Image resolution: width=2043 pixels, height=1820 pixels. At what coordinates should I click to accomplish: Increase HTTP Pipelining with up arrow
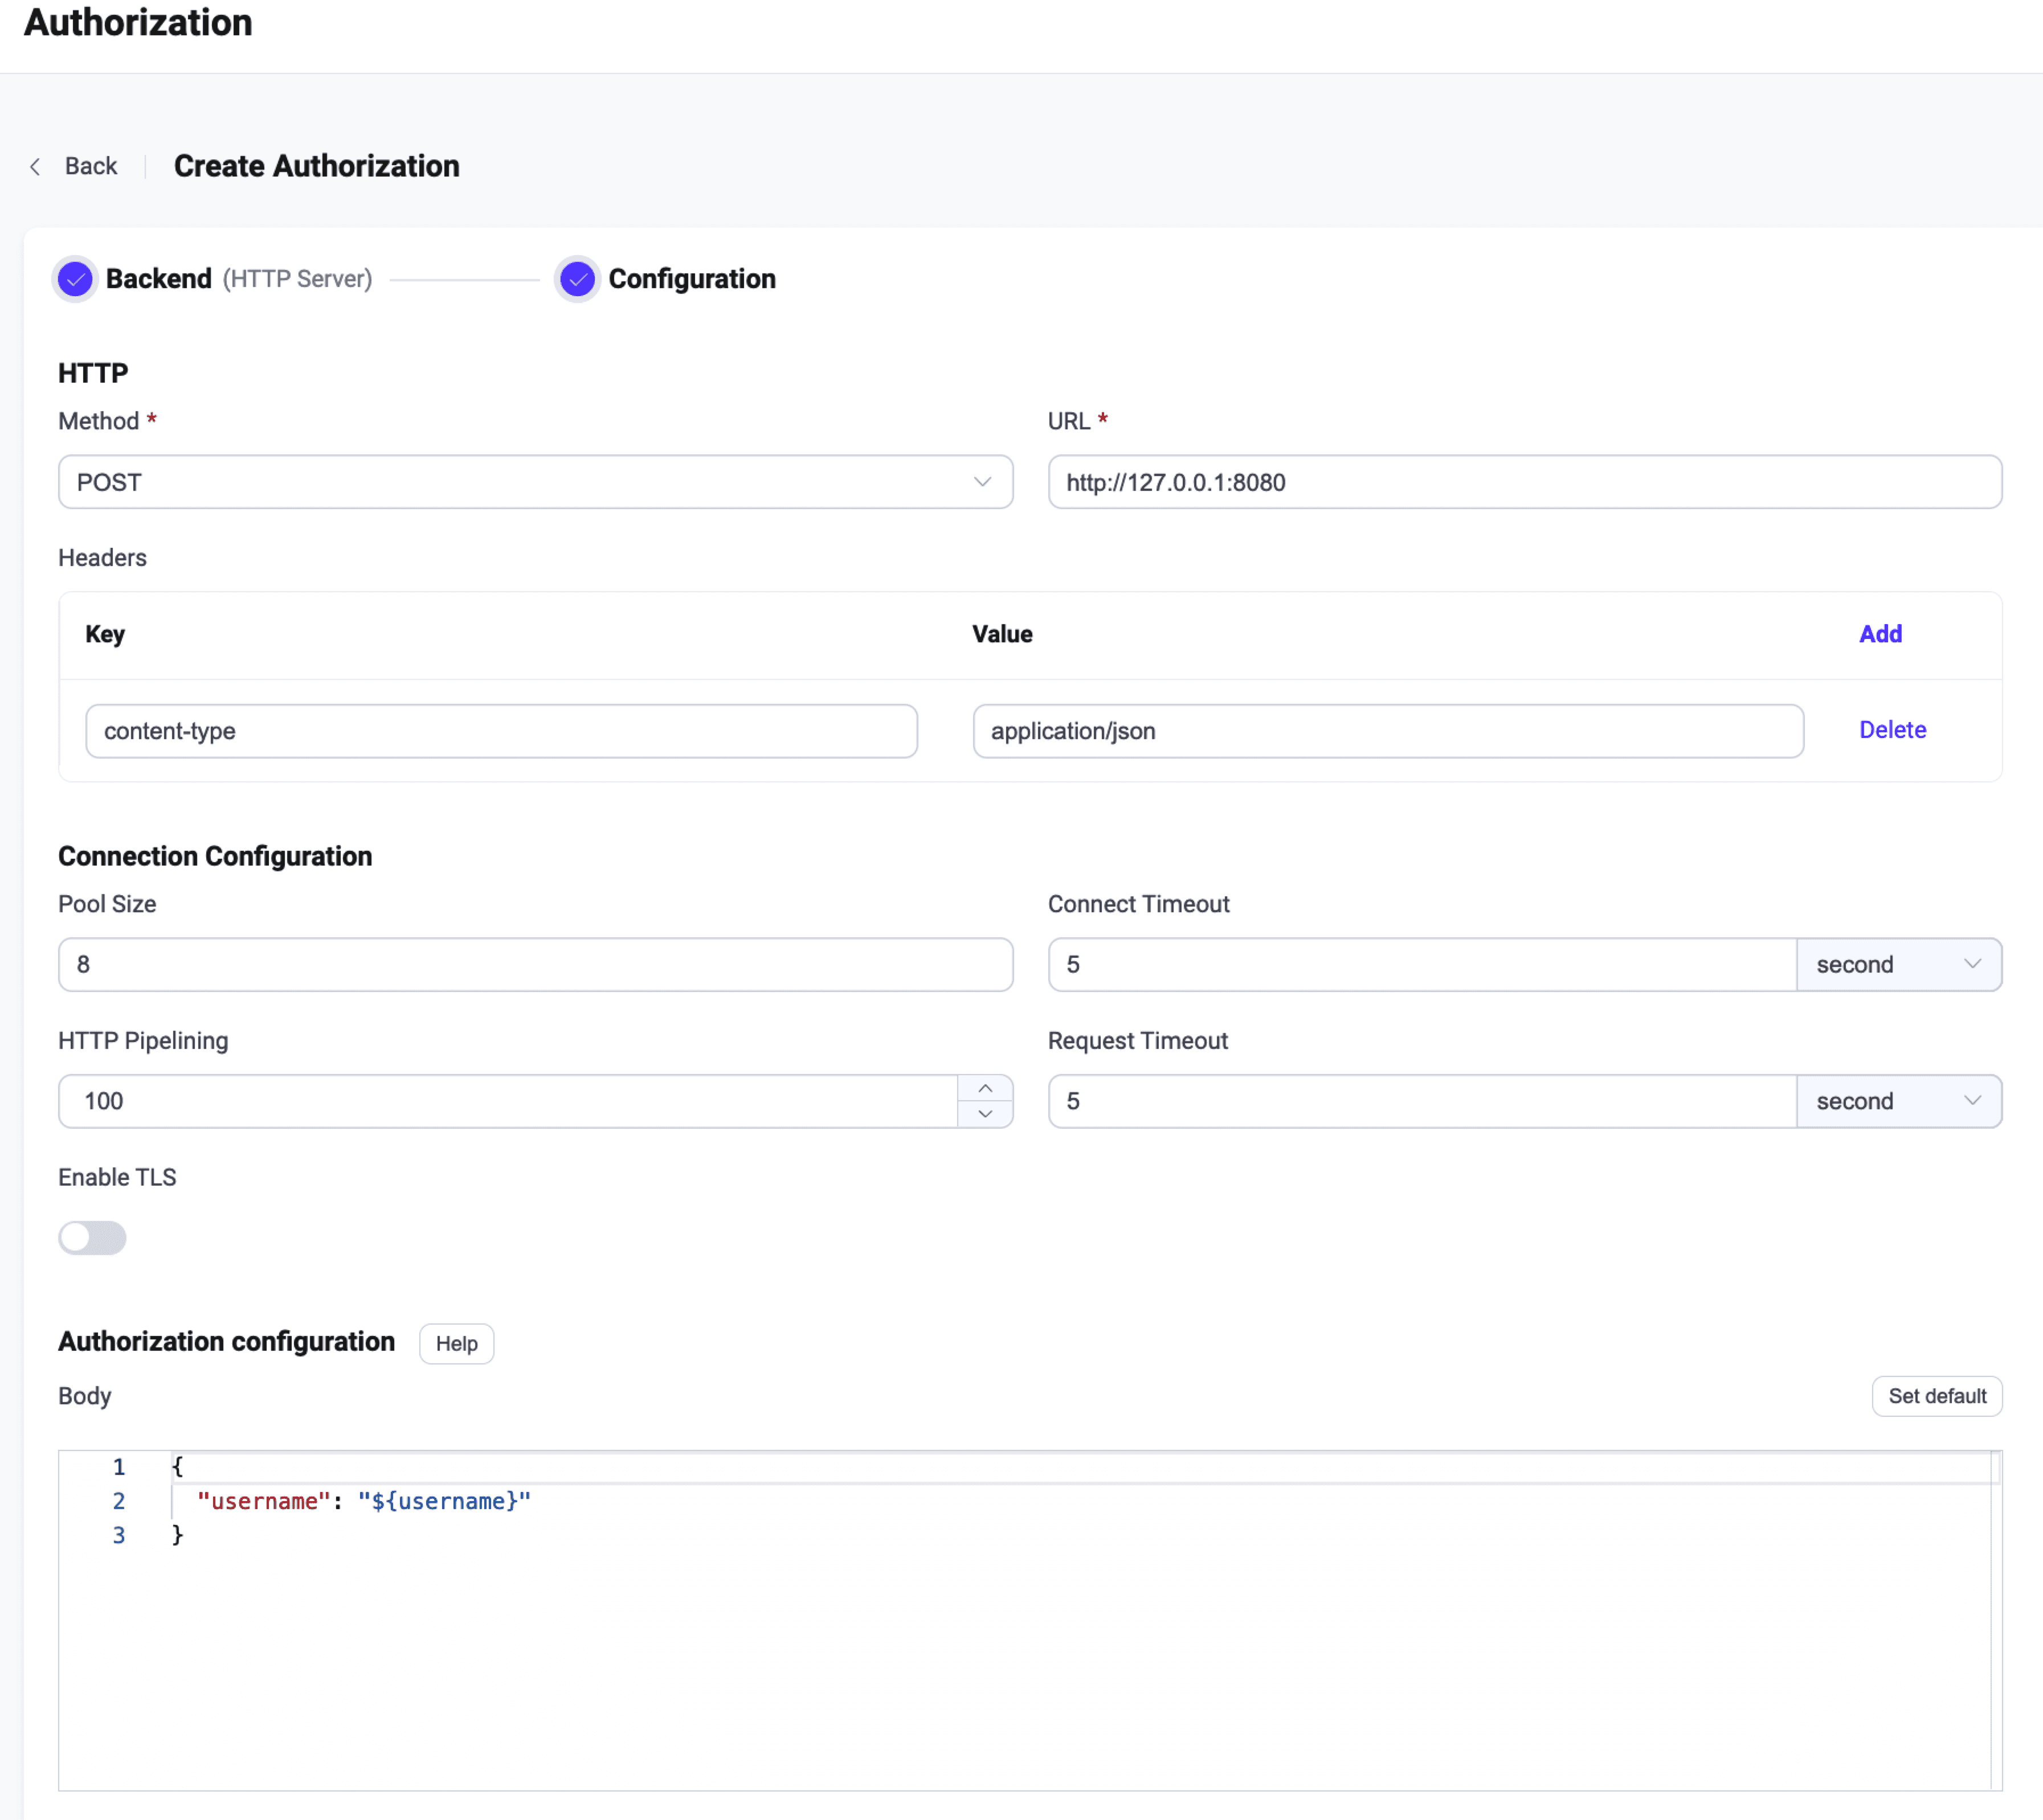(984, 1088)
